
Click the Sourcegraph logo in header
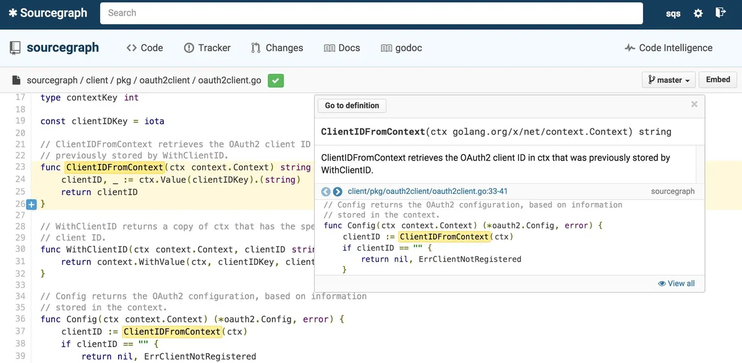[x=48, y=13]
